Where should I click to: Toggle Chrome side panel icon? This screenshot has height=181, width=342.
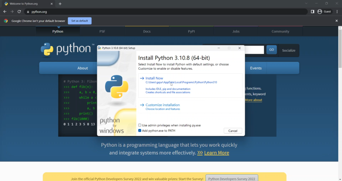click(313, 12)
